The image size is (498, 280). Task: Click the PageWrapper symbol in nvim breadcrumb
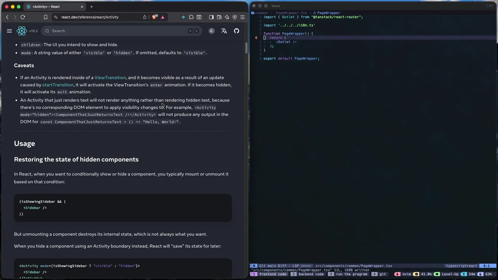[x=326, y=13]
